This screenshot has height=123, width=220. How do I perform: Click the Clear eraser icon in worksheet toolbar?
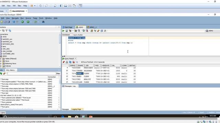(x=98, y=31)
